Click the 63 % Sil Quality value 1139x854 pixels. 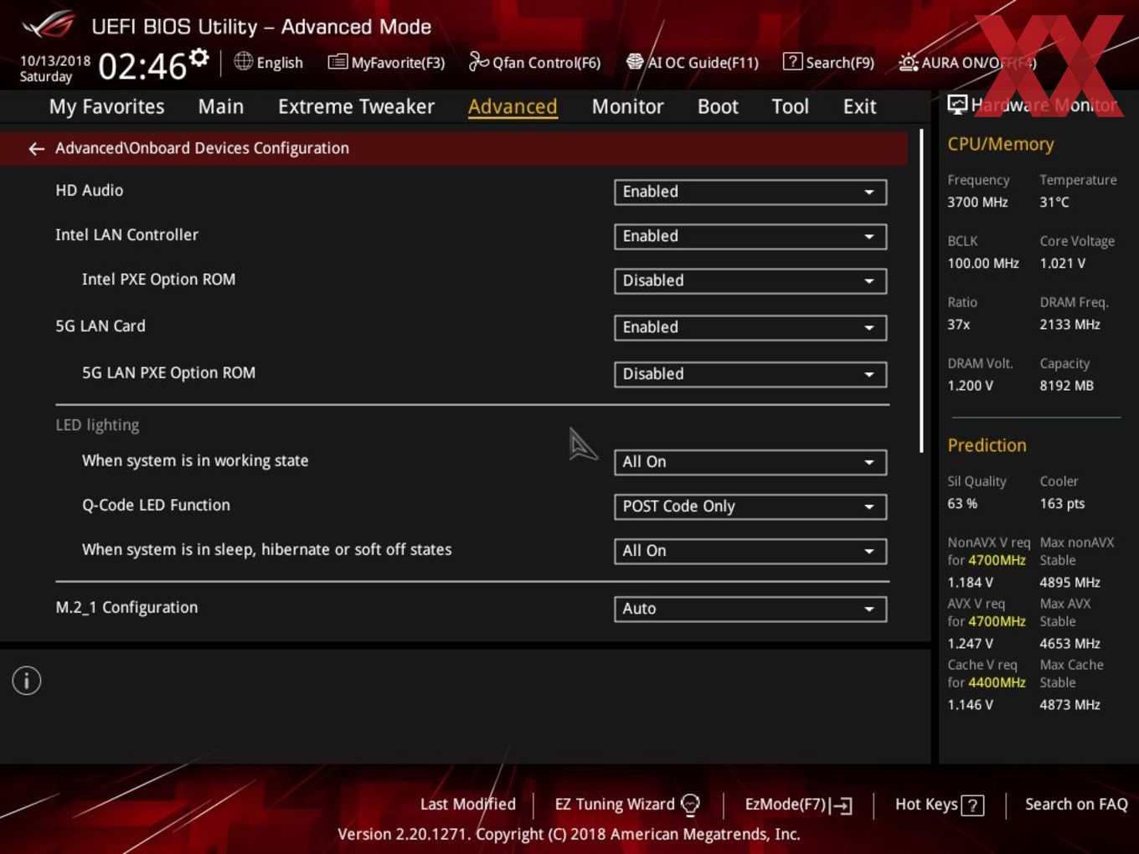click(x=962, y=504)
